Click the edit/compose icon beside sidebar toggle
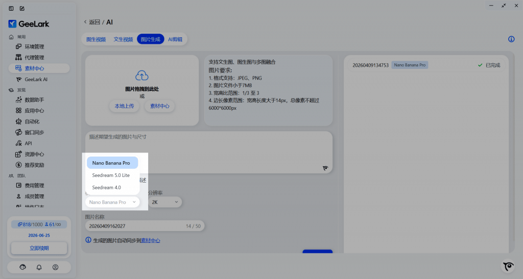This screenshot has width=523, height=279. (22, 9)
